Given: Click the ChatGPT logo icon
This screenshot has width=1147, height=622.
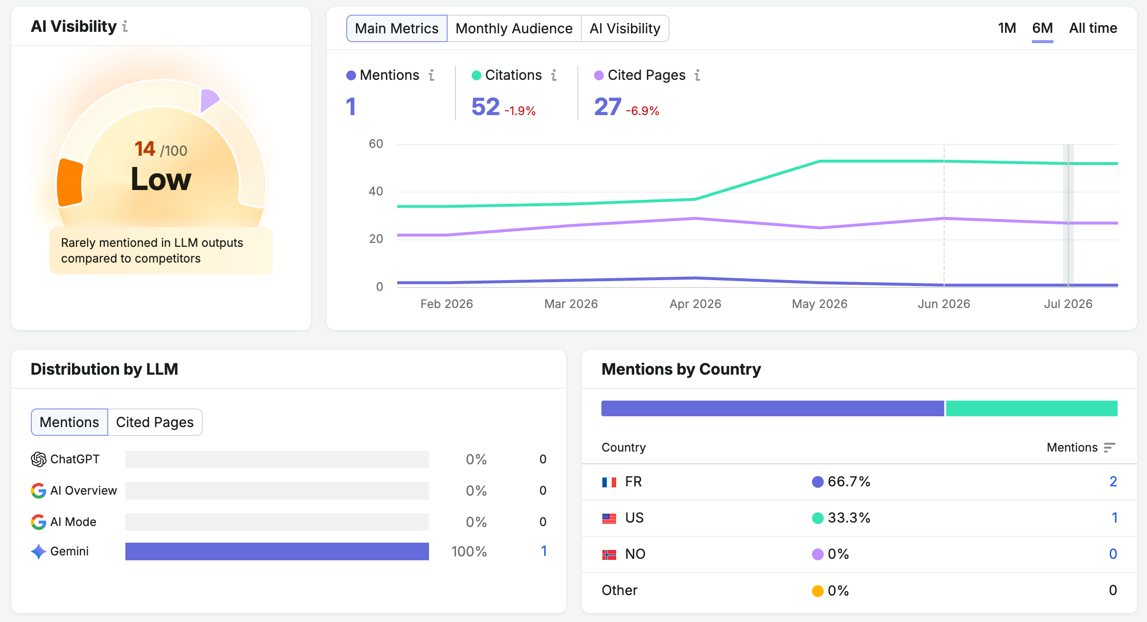Looking at the screenshot, I should point(38,459).
